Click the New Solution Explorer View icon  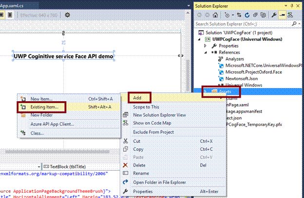tap(126, 115)
